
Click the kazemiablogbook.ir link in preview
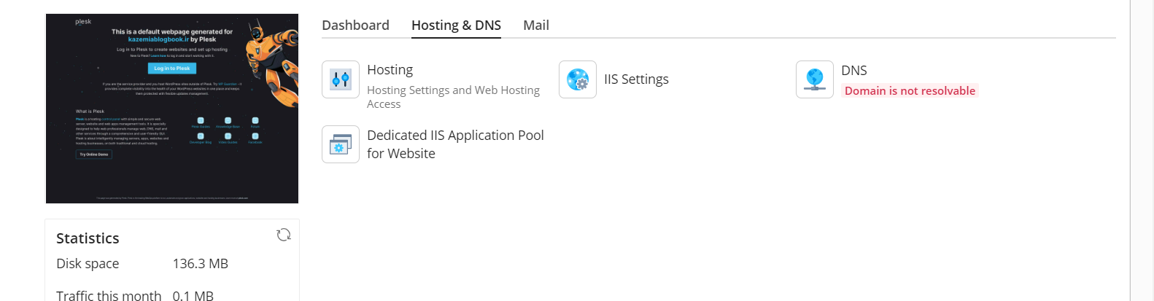[158, 39]
